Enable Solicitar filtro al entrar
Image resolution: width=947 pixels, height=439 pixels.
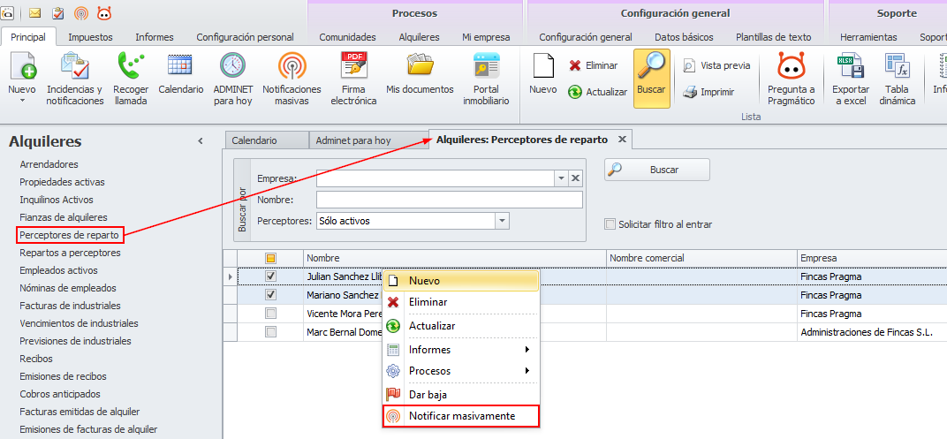(610, 224)
